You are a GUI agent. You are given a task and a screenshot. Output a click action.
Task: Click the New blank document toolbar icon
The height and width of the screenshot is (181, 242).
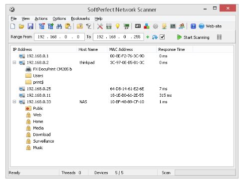click(x=13, y=26)
